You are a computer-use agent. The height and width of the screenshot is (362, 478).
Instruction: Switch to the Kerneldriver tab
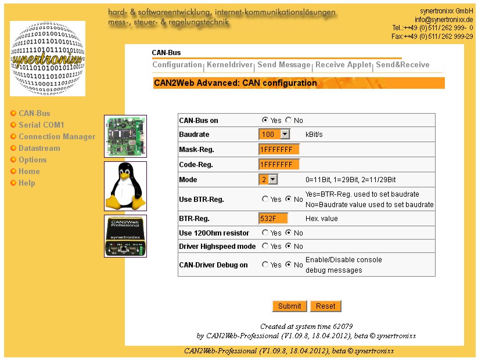point(230,65)
